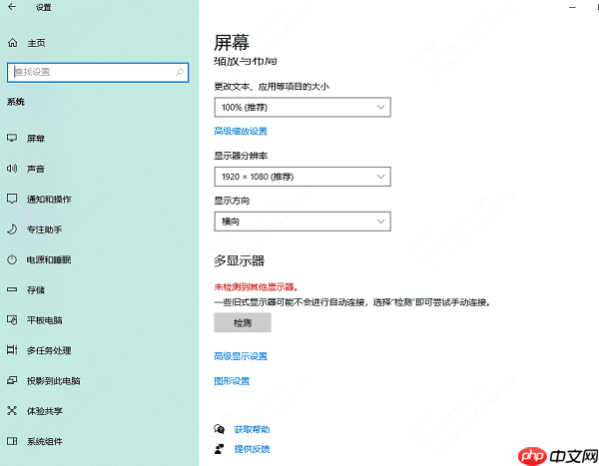Open the 专注助手 settings page
The image size is (599, 466).
pyautogui.click(x=44, y=230)
